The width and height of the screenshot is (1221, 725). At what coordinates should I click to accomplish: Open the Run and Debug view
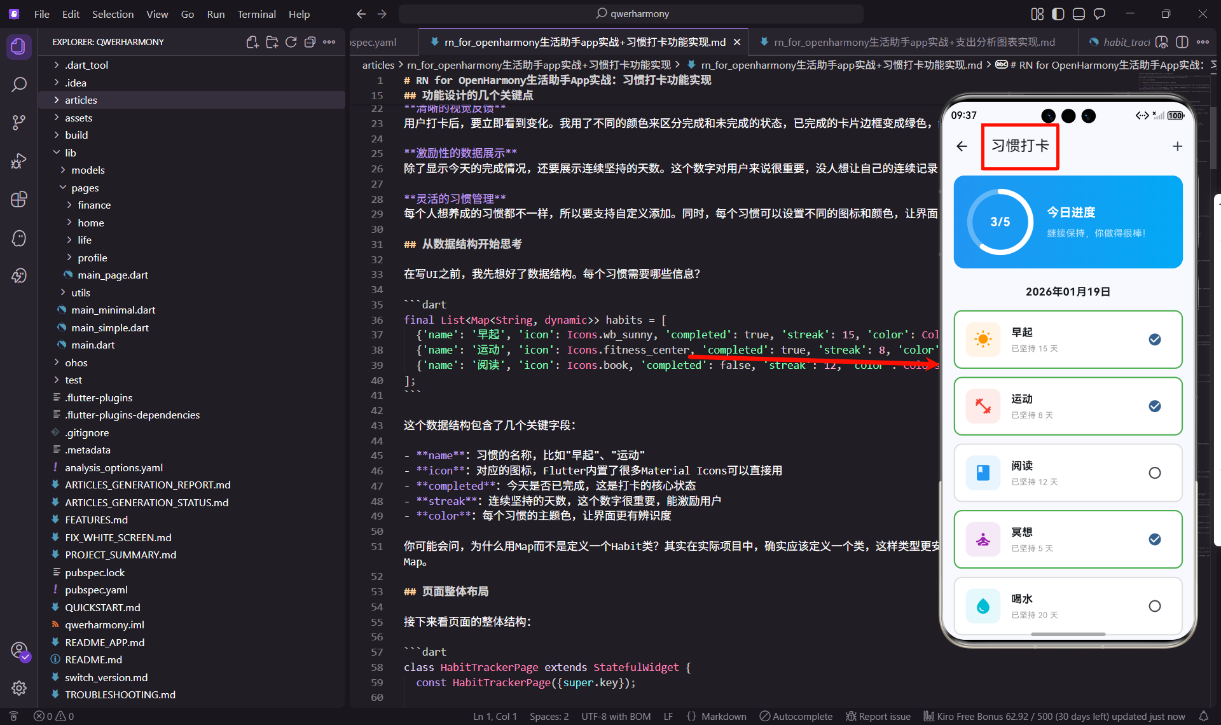point(19,161)
